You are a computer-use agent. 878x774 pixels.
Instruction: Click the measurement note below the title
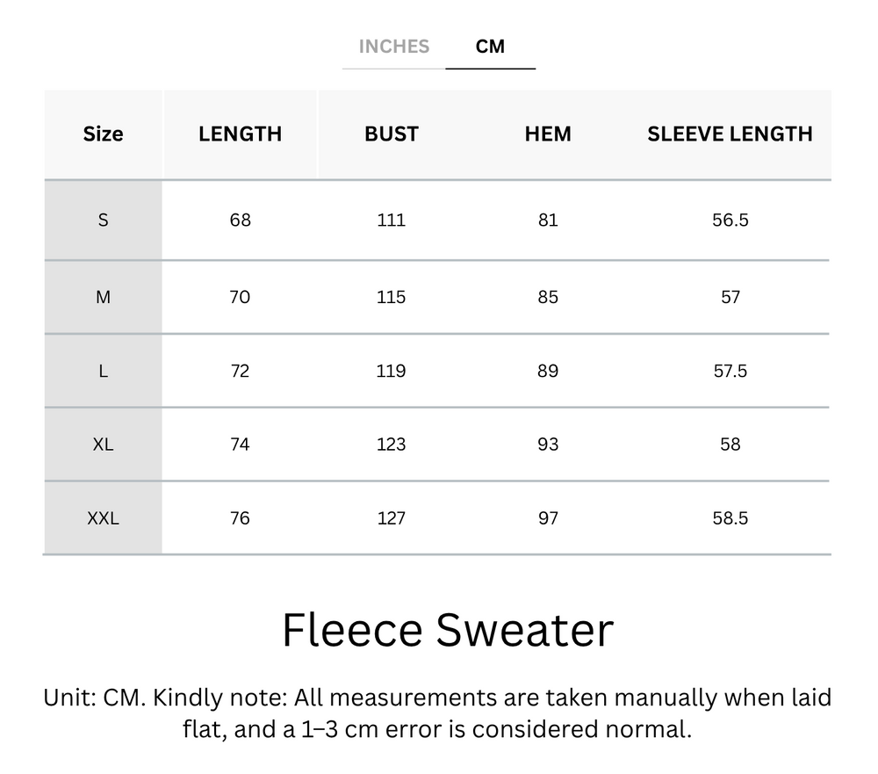[x=437, y=713]
